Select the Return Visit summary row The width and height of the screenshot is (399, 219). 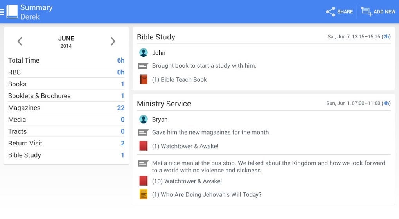(x=66, y=143)
